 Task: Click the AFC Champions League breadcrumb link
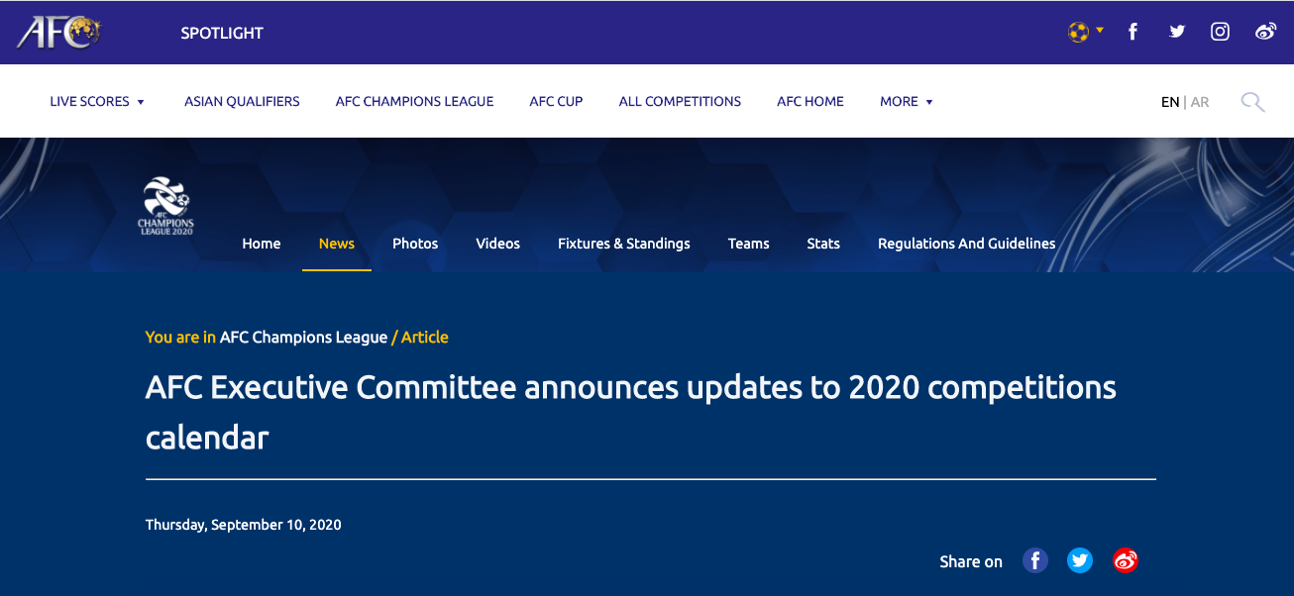[x=303, y=338]
